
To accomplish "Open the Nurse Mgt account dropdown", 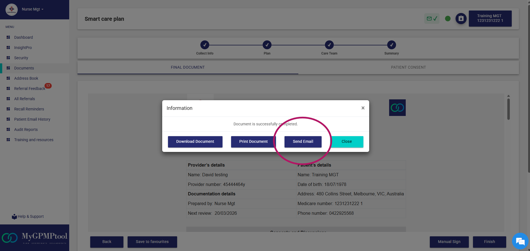I will 32,9.
